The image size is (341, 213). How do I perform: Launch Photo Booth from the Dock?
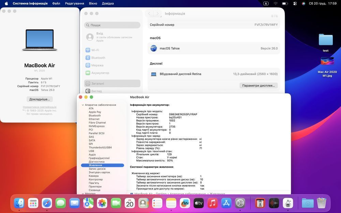pyautogui.click(x=260, y=203)
